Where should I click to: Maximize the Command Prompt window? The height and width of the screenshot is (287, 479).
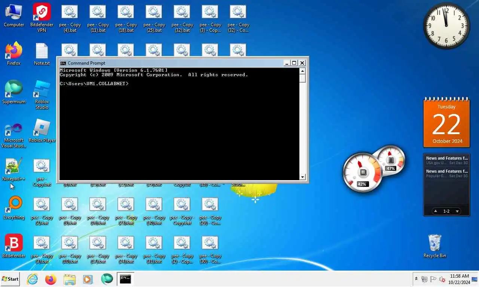[294, 63]
